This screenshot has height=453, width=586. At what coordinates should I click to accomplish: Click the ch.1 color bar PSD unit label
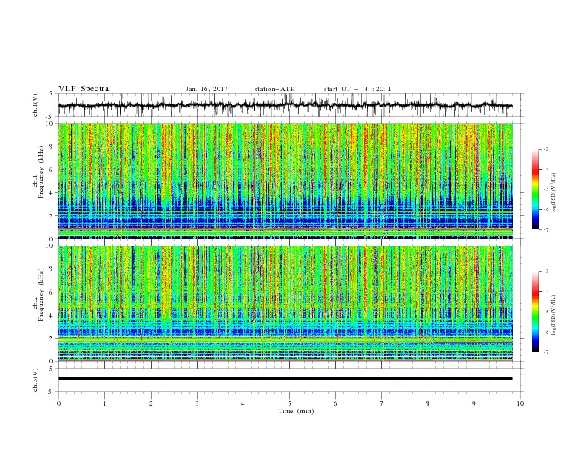554,193
